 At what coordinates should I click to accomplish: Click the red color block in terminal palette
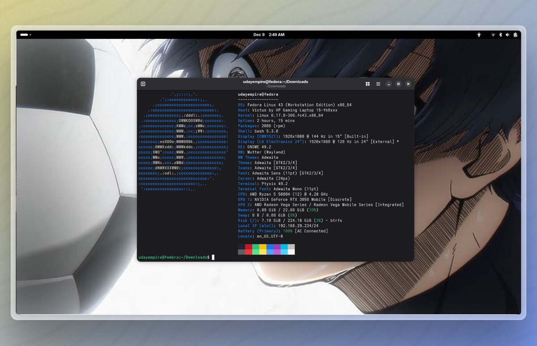(x=248, y=249)
